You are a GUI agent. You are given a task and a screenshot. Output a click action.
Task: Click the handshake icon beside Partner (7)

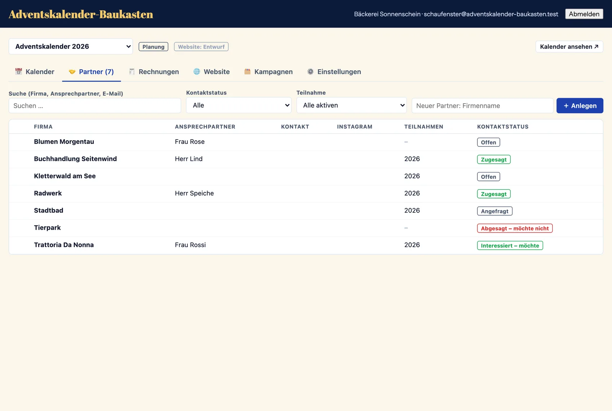[72, 71]
